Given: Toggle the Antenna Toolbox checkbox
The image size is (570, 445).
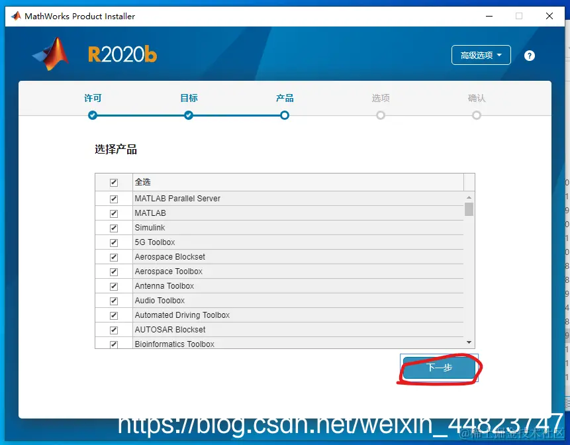Looking at the screenshot, I should (114, 286).
